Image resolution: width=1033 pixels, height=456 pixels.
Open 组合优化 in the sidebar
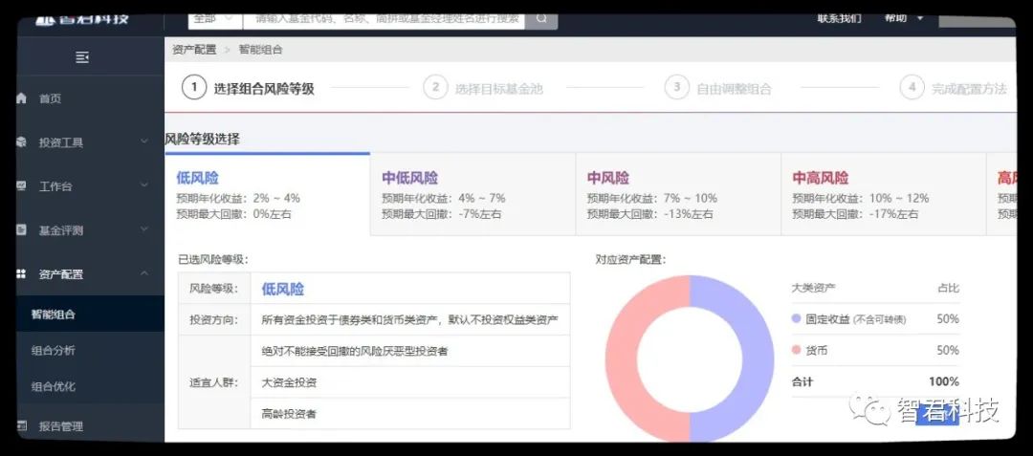(x=54, y=387)
